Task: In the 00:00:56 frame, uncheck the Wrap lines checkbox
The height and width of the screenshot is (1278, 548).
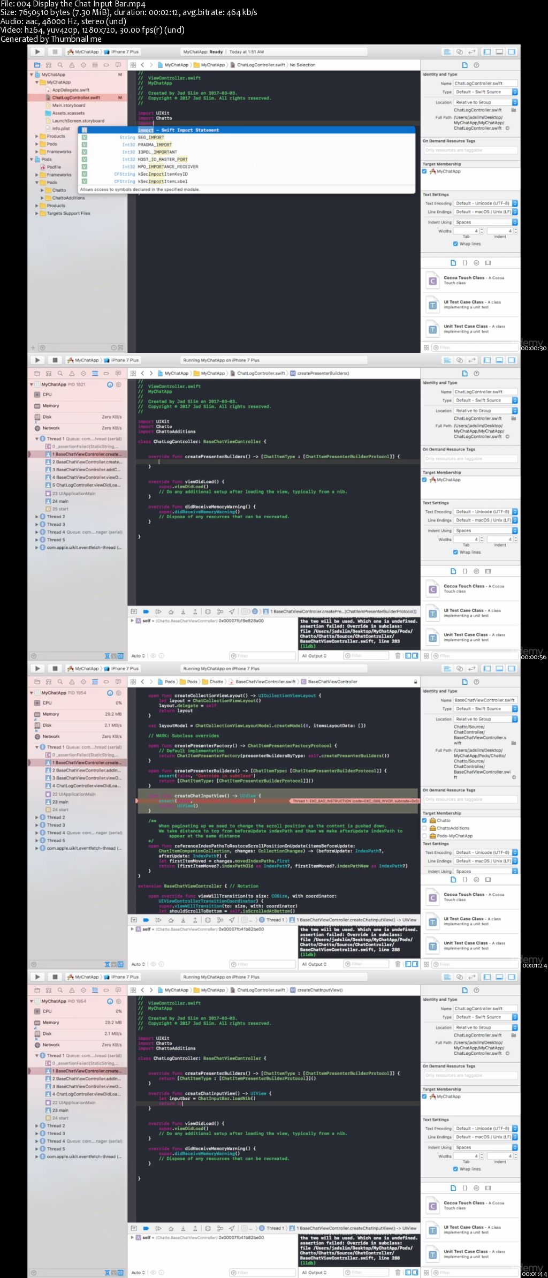Action: point(455,552)
